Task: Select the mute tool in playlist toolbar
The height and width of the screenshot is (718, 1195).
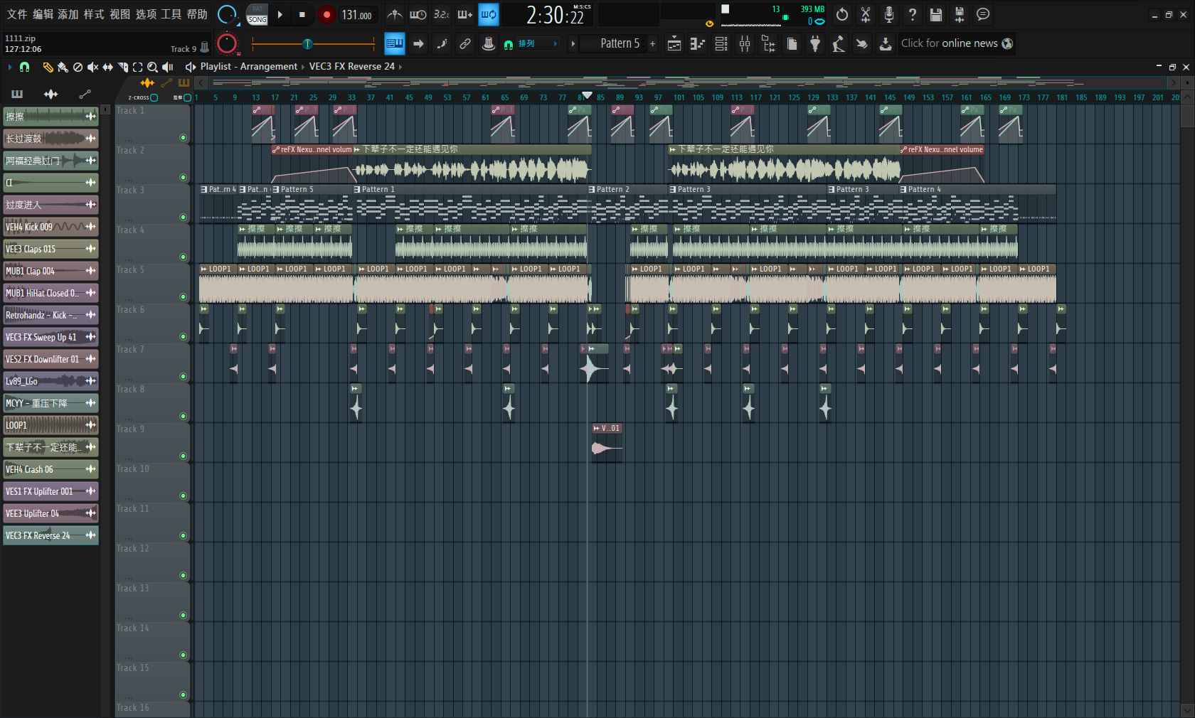Action: point(92,67)
